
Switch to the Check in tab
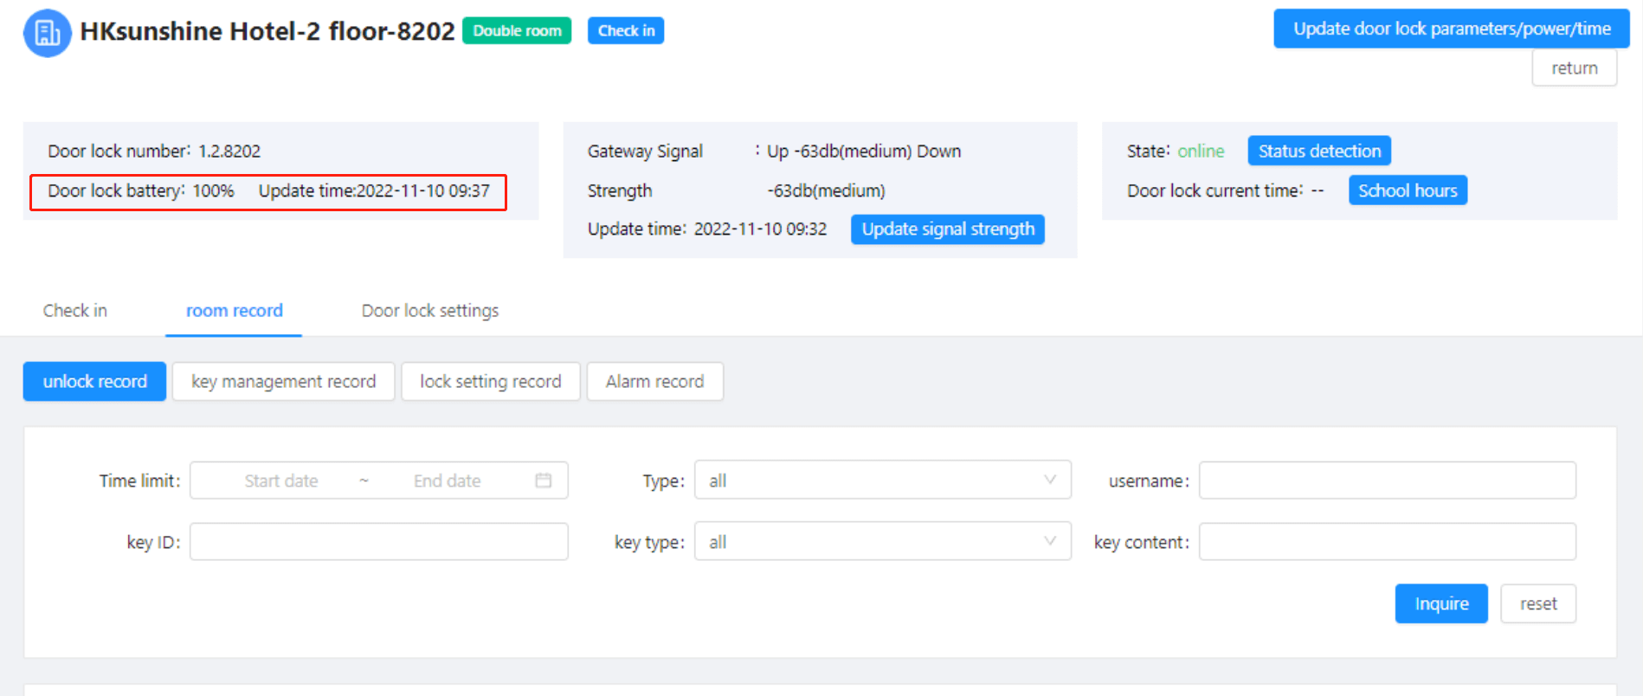click(75, 311)
